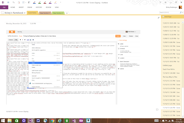Switch to the HISTORY ribbon tab
The image size is (184, 123).
(39, 7)
